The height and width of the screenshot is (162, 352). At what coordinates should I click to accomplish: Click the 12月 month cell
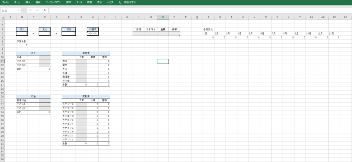[334, 33]
